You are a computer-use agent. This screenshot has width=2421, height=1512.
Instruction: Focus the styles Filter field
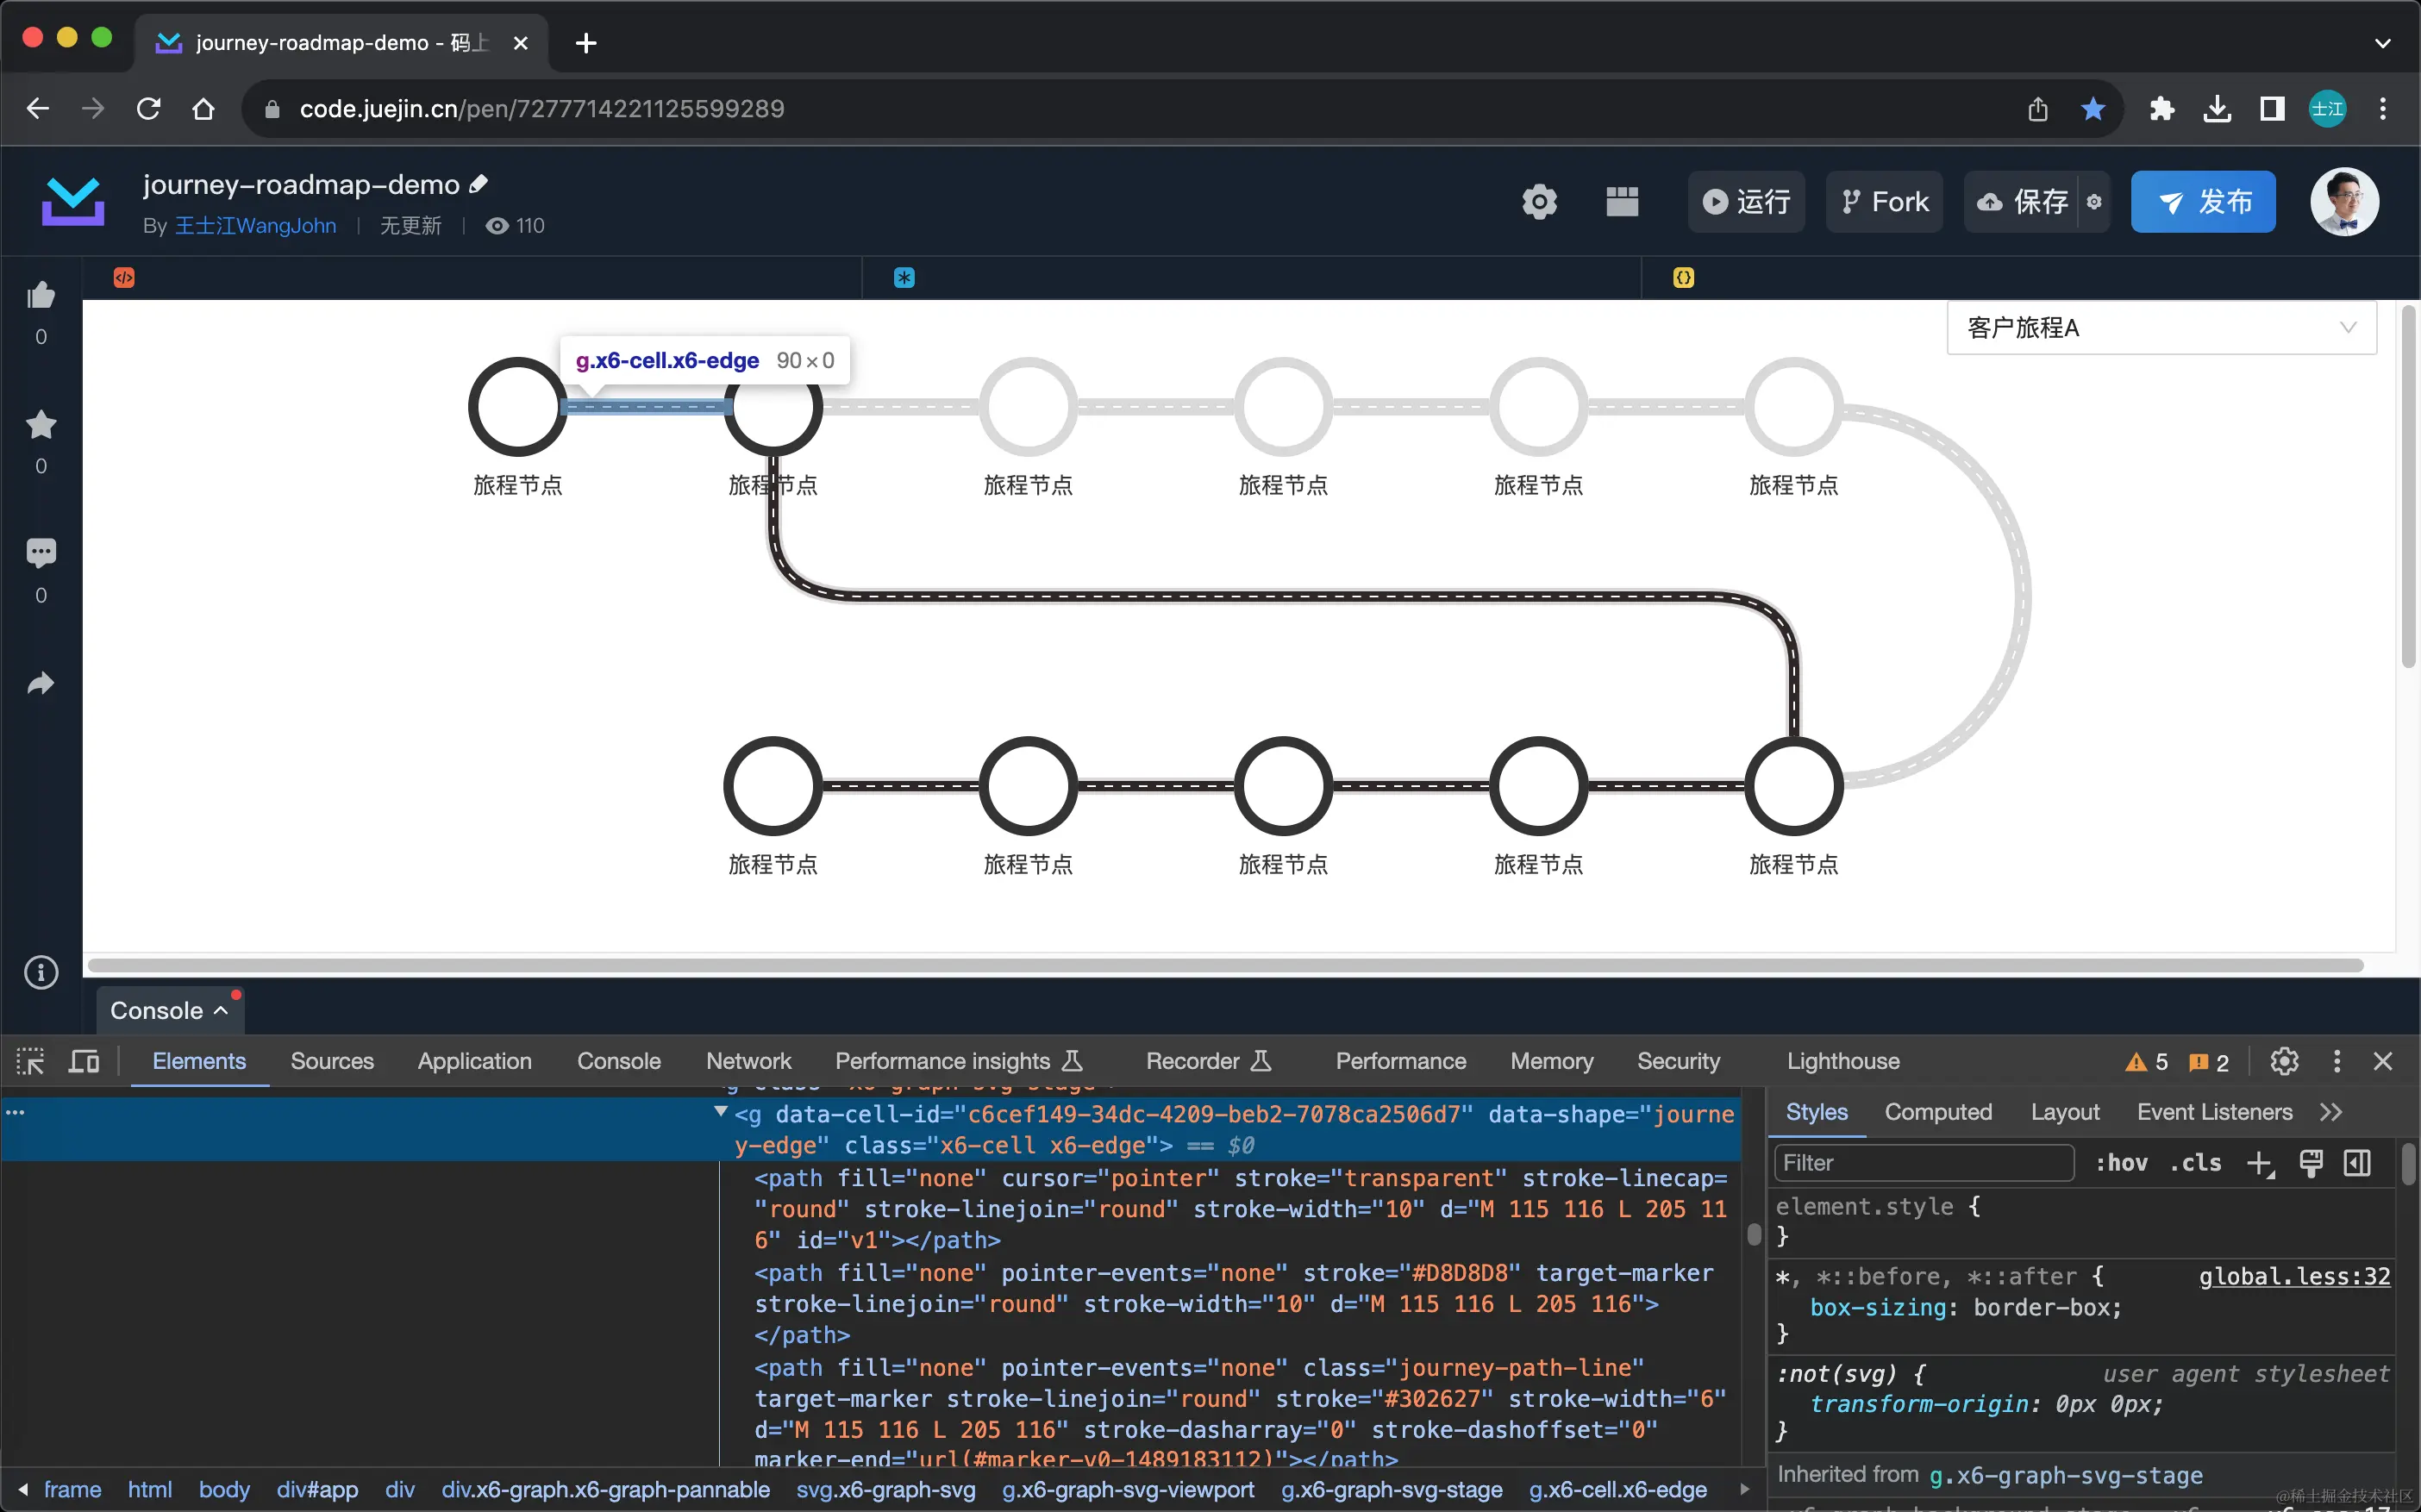click(x=1924, y=1163)
